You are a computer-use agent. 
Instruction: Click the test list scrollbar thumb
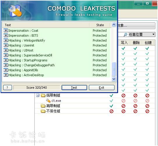pos(114,69)
